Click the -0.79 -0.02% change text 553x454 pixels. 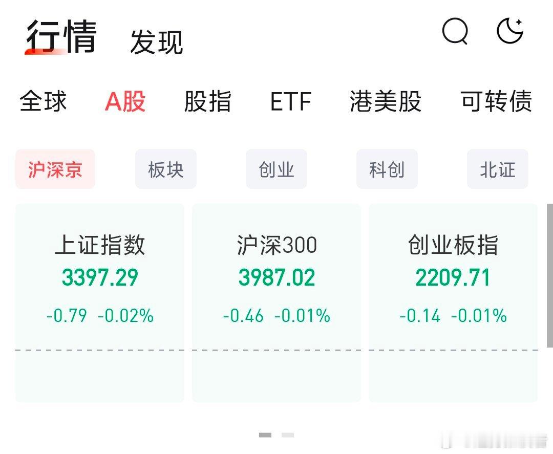[100, 315]
